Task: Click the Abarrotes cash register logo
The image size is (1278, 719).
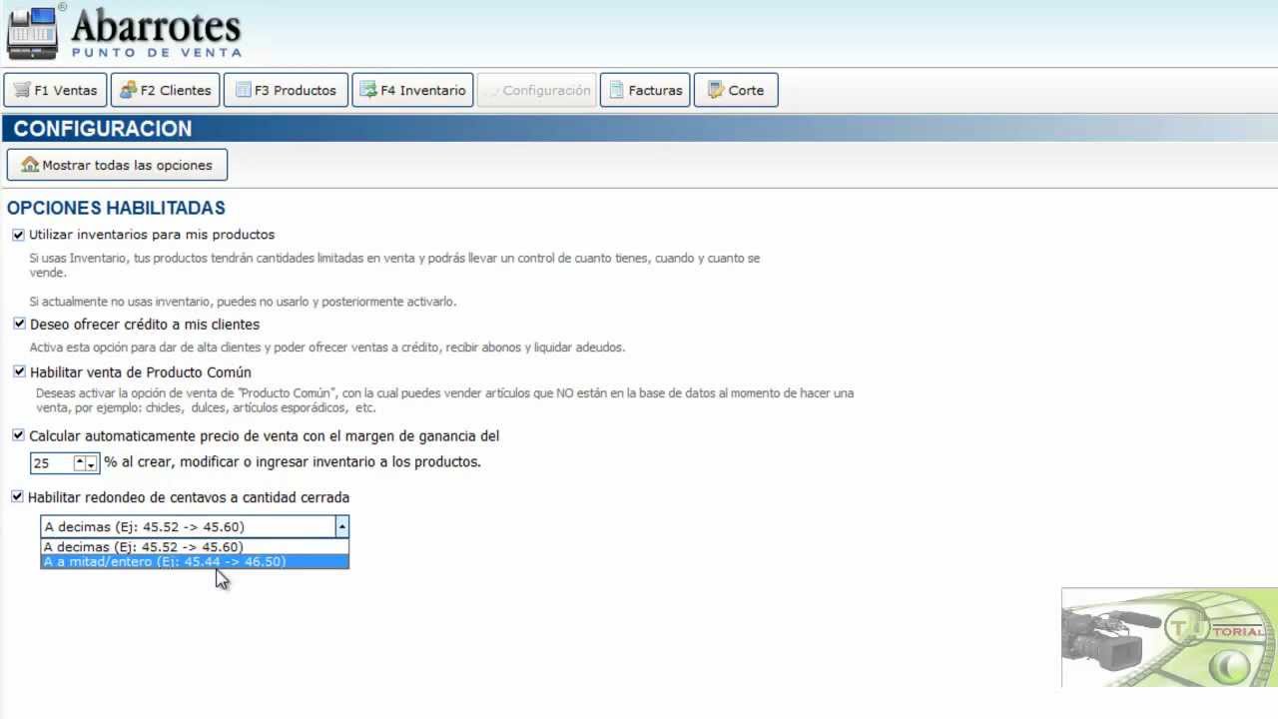Action: (x=33, y=32)
